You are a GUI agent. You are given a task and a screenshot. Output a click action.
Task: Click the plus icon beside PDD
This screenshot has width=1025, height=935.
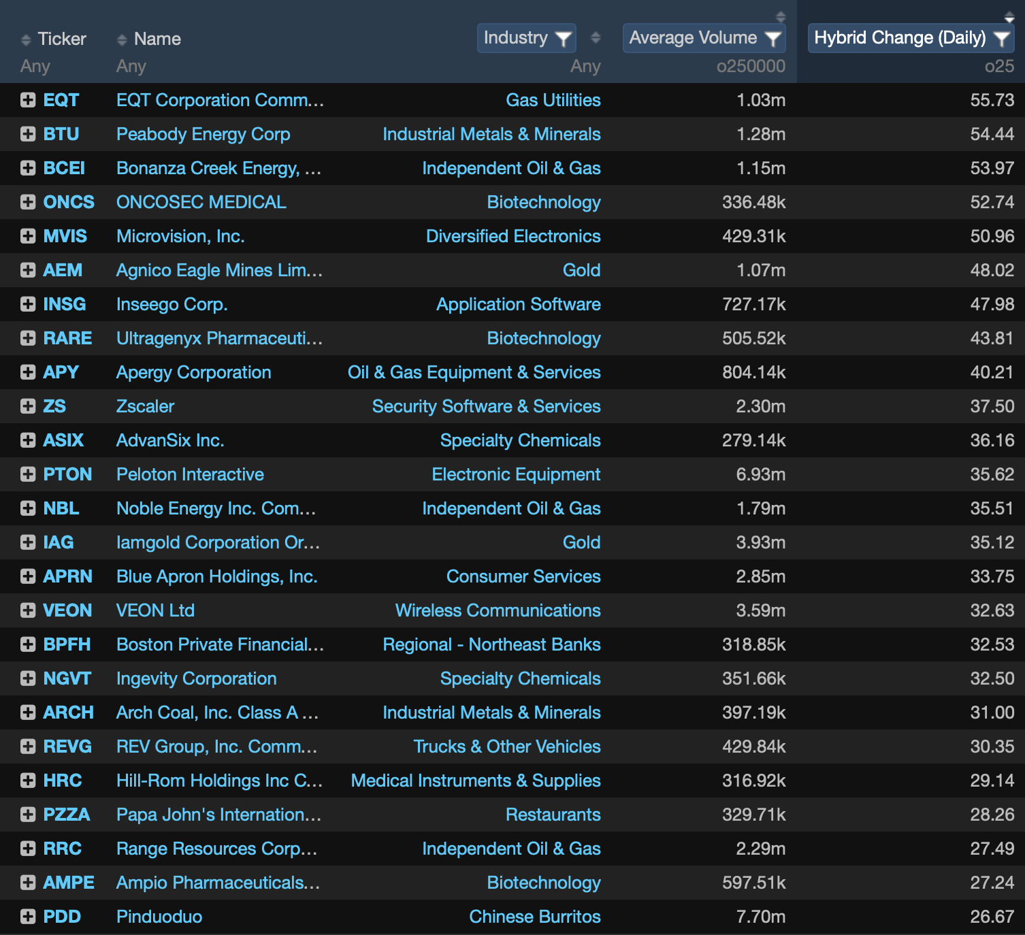coord(28,917)
